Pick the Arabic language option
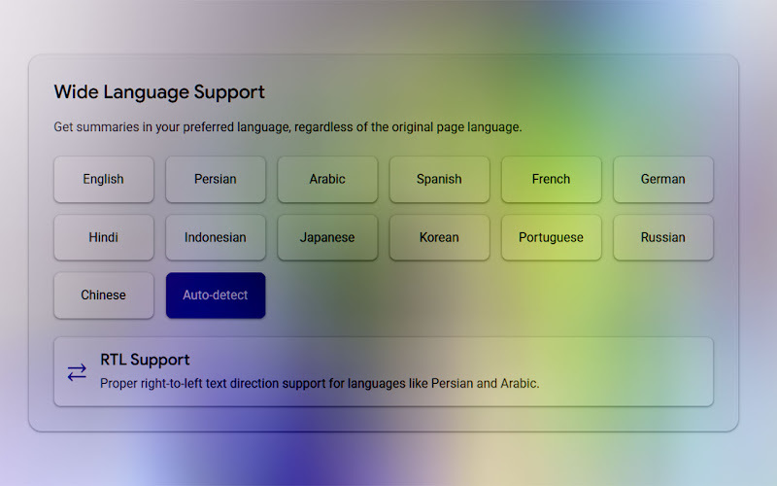The width and height of the screenshot is (777, 486). coord(327,179)
